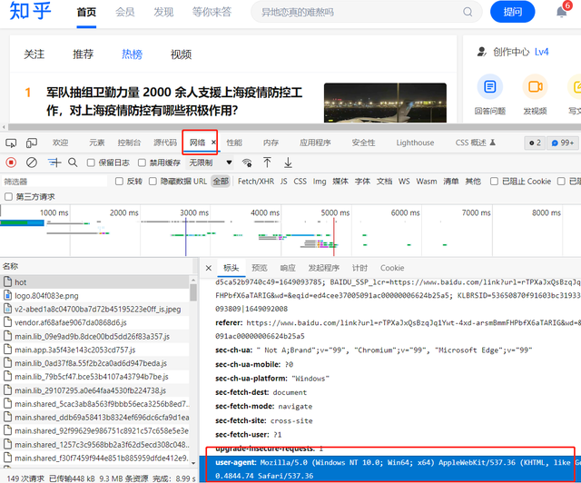Switch to the 控制台 tab
Screen dimensions: 581x483
click(x=129, y=143)
